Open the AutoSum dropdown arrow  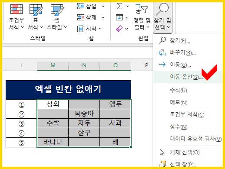[127, 6]
